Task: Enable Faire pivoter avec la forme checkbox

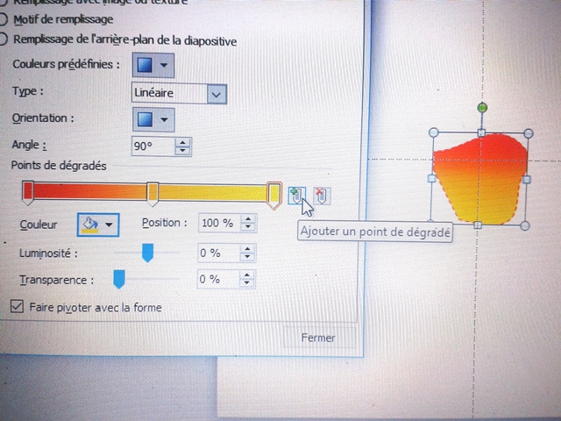Action: (x=16, y=307)
